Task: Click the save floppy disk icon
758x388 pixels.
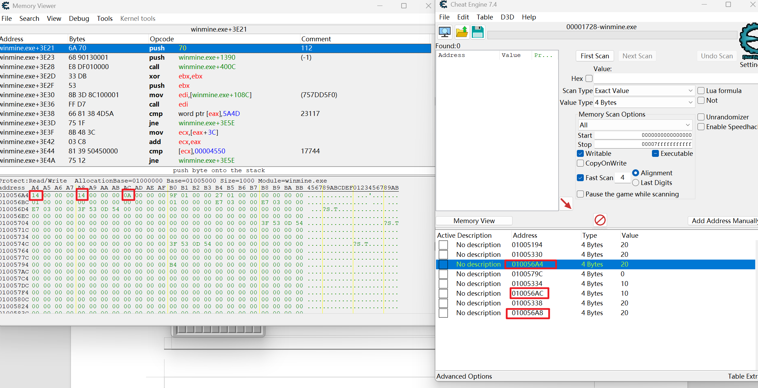Action: (478, 32)
